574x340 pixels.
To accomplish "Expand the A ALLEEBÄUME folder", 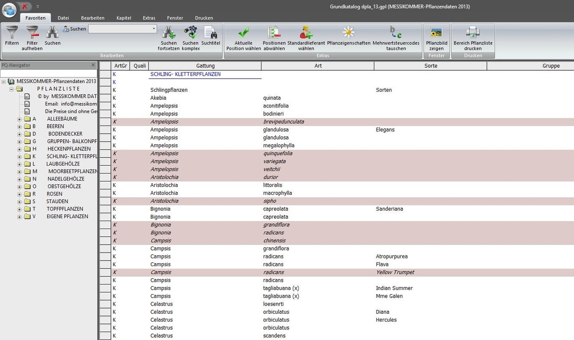I will coord(19,119).
